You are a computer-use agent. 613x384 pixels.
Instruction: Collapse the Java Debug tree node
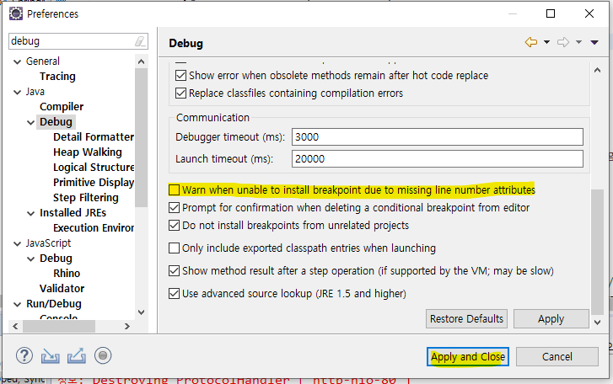tap(31, 123)
